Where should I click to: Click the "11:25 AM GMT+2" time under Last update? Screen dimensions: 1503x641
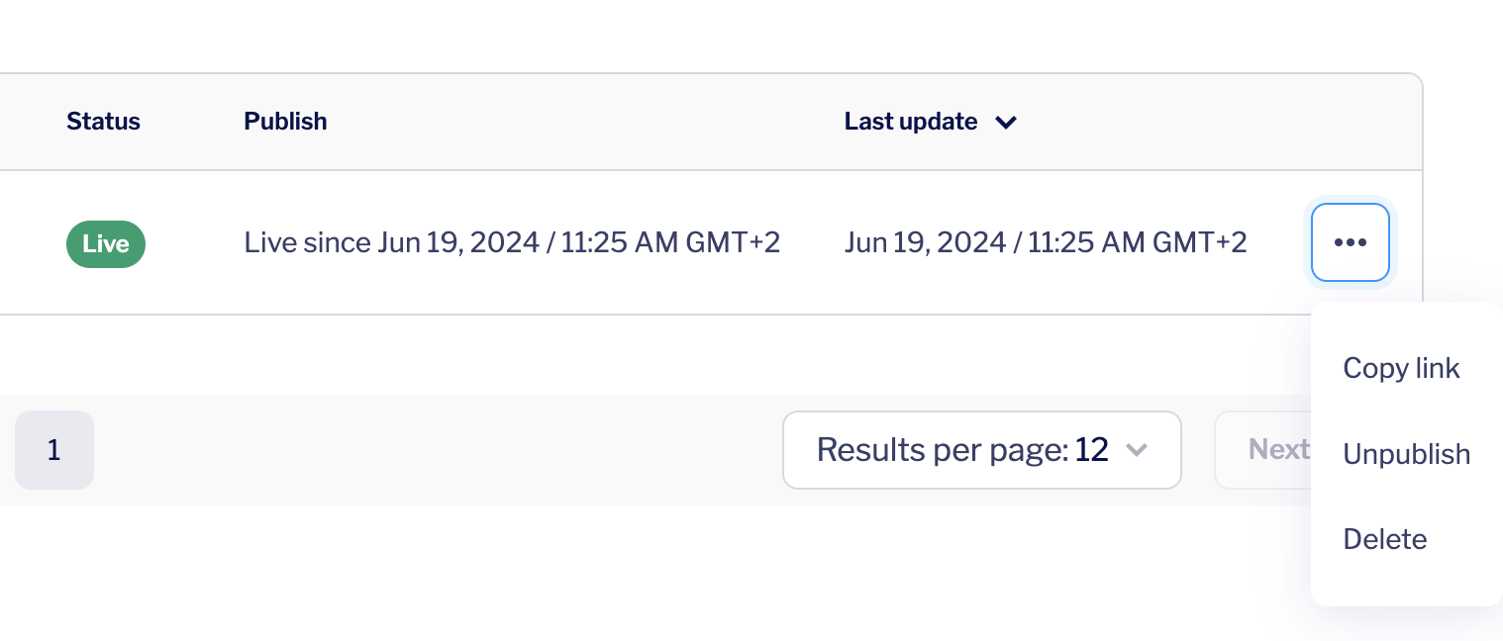[x=1137, y=242]
